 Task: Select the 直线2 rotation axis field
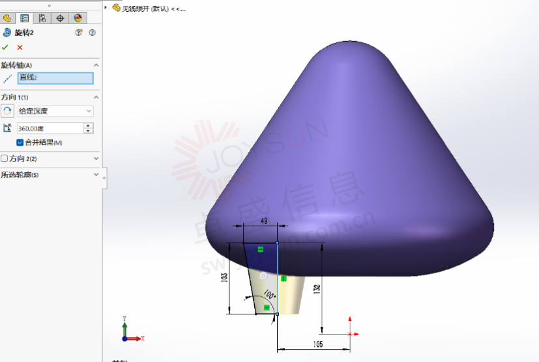coord(55,78)
